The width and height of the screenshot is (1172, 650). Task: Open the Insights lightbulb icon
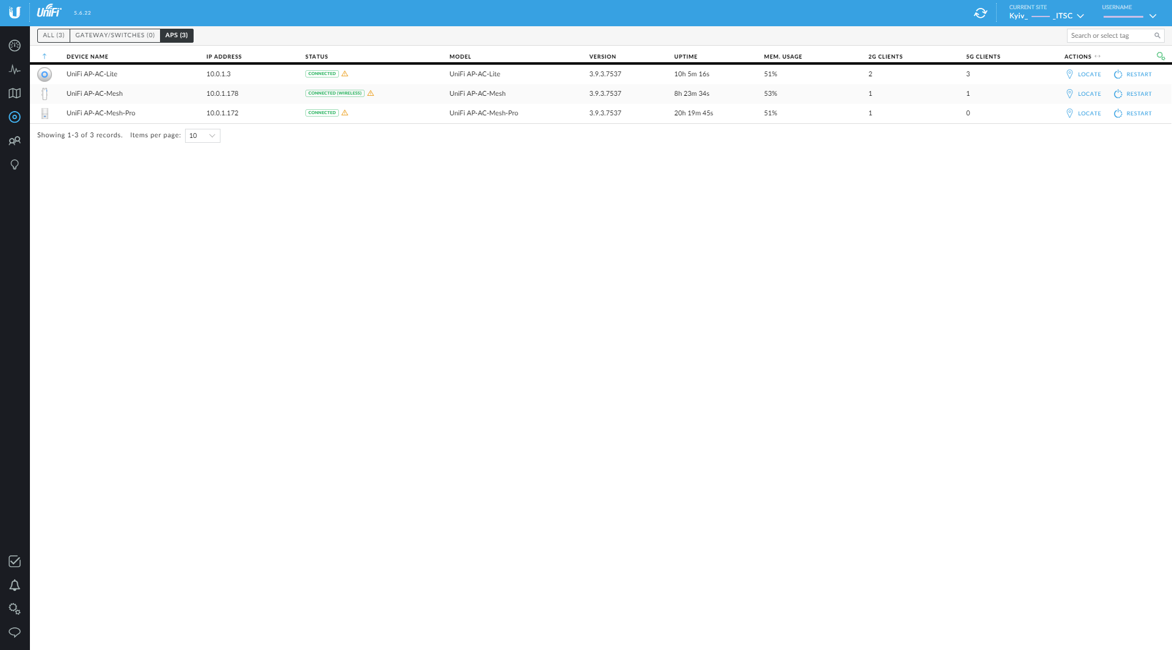click(x=15, y=165)
